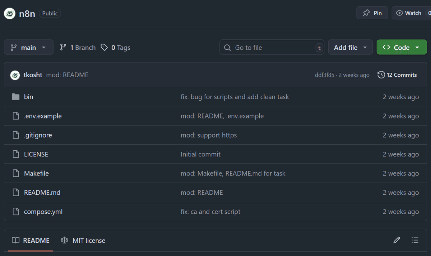431x256 pixels.
Task: View the 12 Commits history
Action: click(397, 75)
